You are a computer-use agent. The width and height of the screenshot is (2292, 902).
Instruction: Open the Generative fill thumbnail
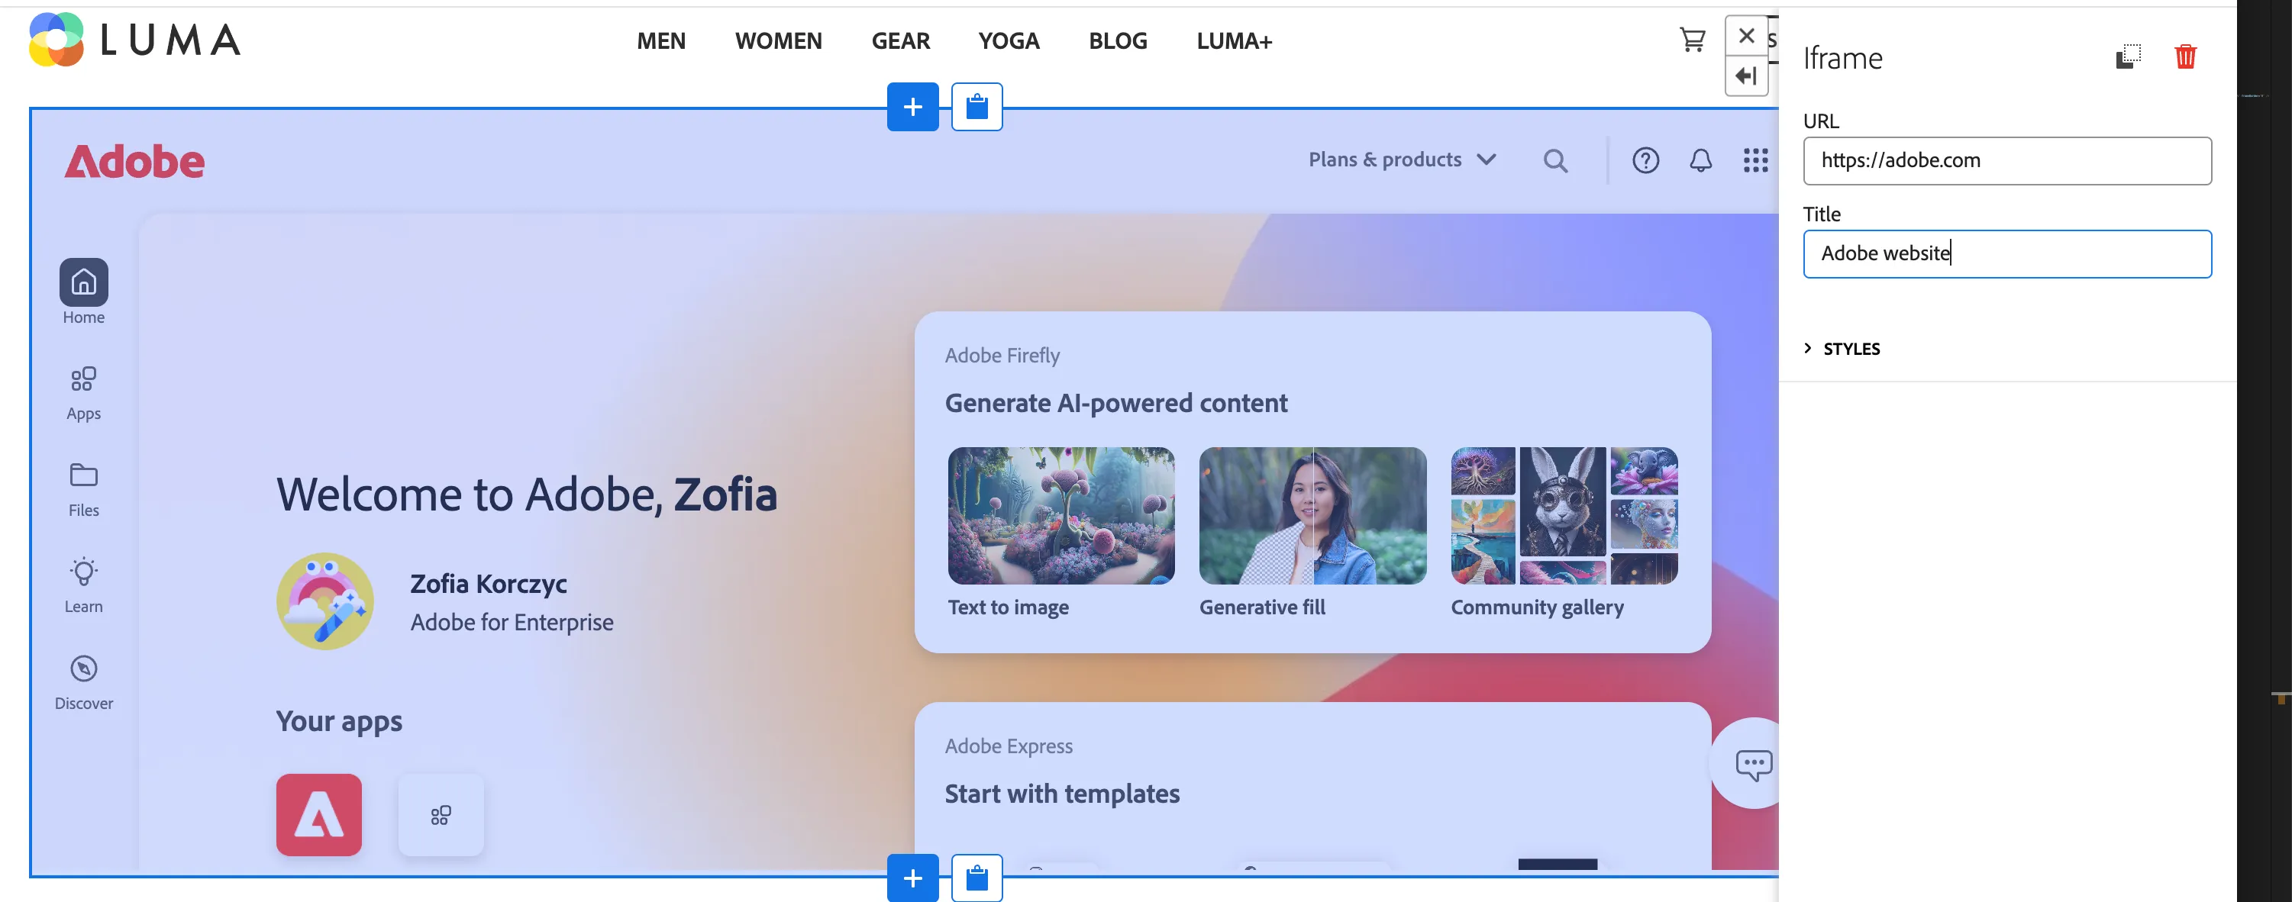point(1312,516)
